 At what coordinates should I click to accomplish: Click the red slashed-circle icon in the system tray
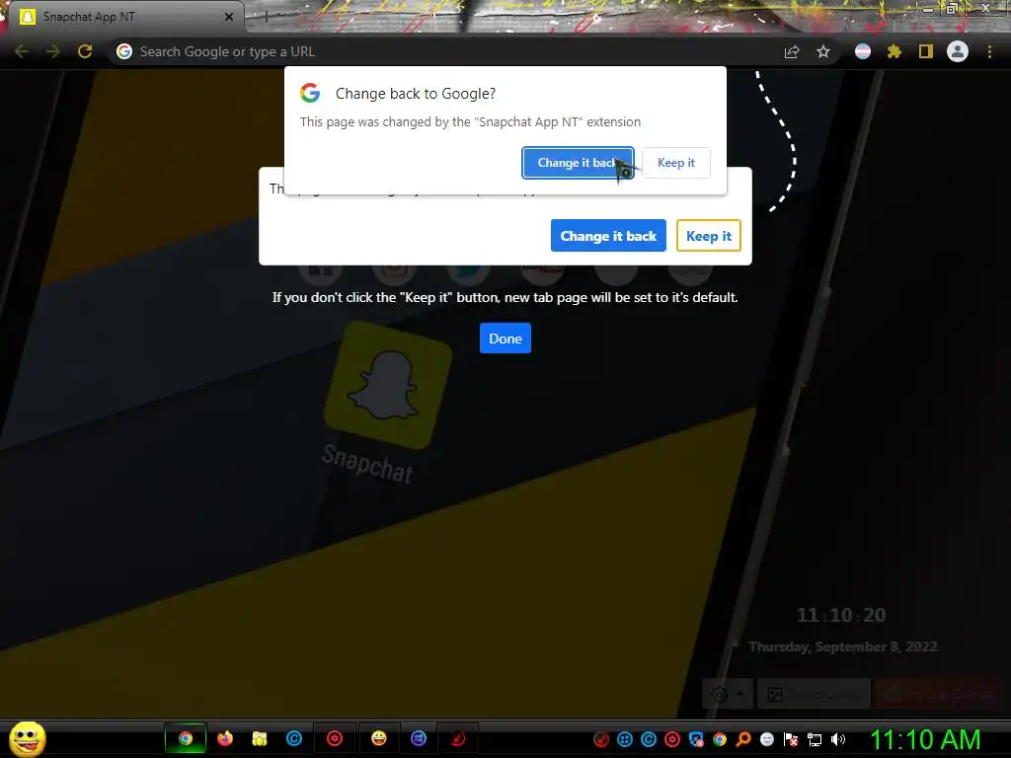pos(601,739)
